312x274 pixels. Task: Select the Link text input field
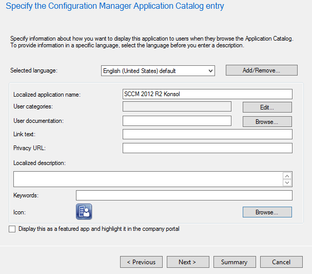(207, 134)
